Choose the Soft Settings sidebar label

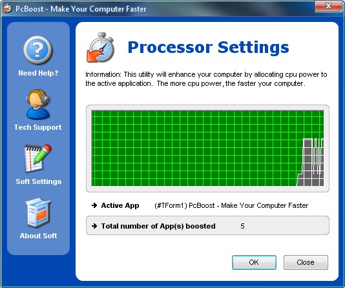pyautogui.click(x=39, y=181)
